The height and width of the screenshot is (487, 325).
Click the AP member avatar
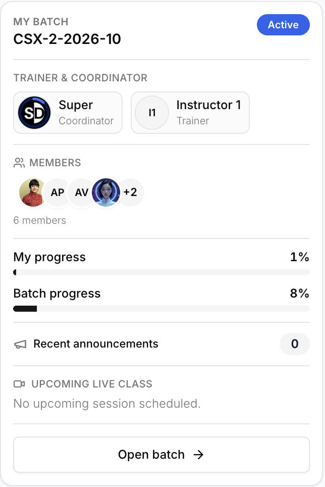[58, 192]
